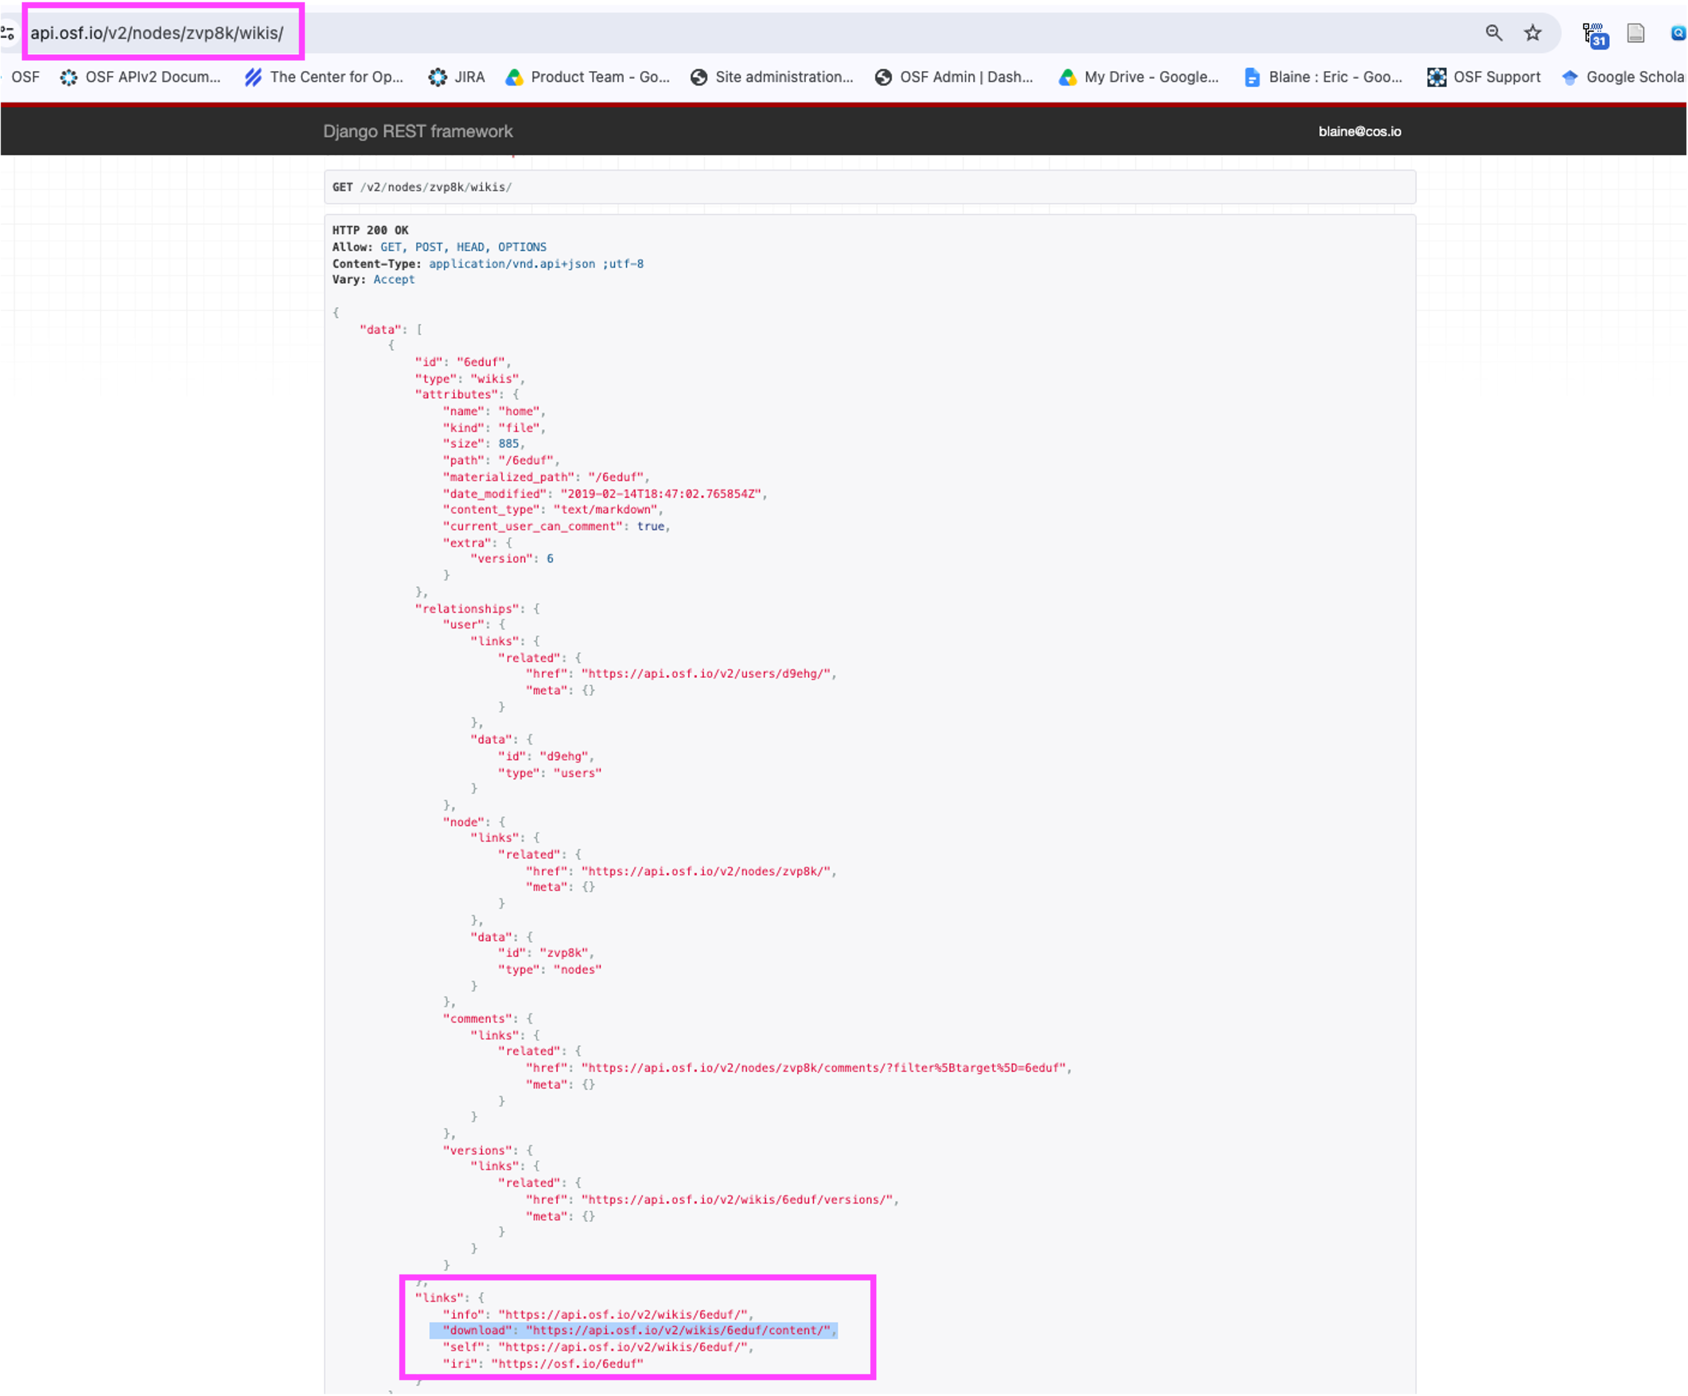The image size is (1688, 1396).
Task: Click the "content_type": "text/markdown" line
Action: click(553, 510)
